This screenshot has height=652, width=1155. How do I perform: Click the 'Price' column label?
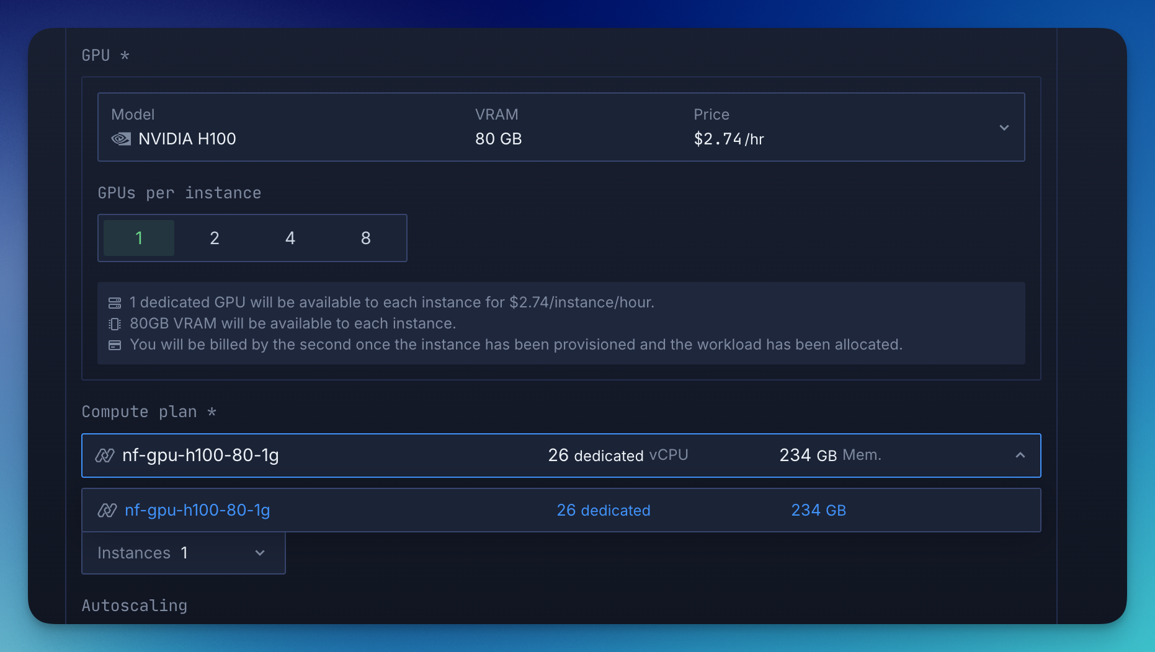click(x=711, y=115)
